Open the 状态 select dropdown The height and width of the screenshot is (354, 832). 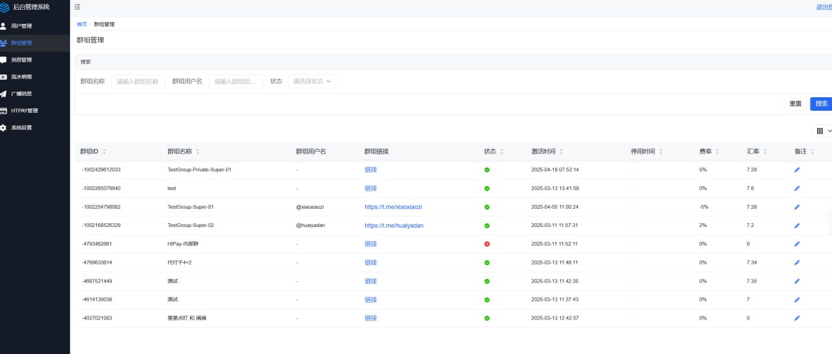pos(312,82)
